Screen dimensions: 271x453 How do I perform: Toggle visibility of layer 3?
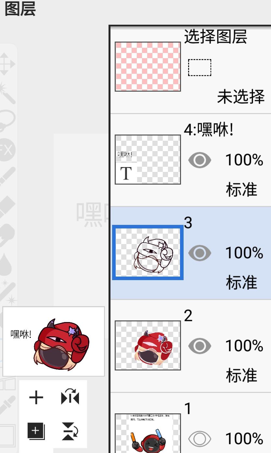click(x=200, y=253)
